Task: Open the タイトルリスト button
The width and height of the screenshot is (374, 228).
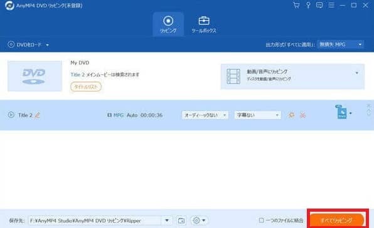Action: click(x=86, y=87)
